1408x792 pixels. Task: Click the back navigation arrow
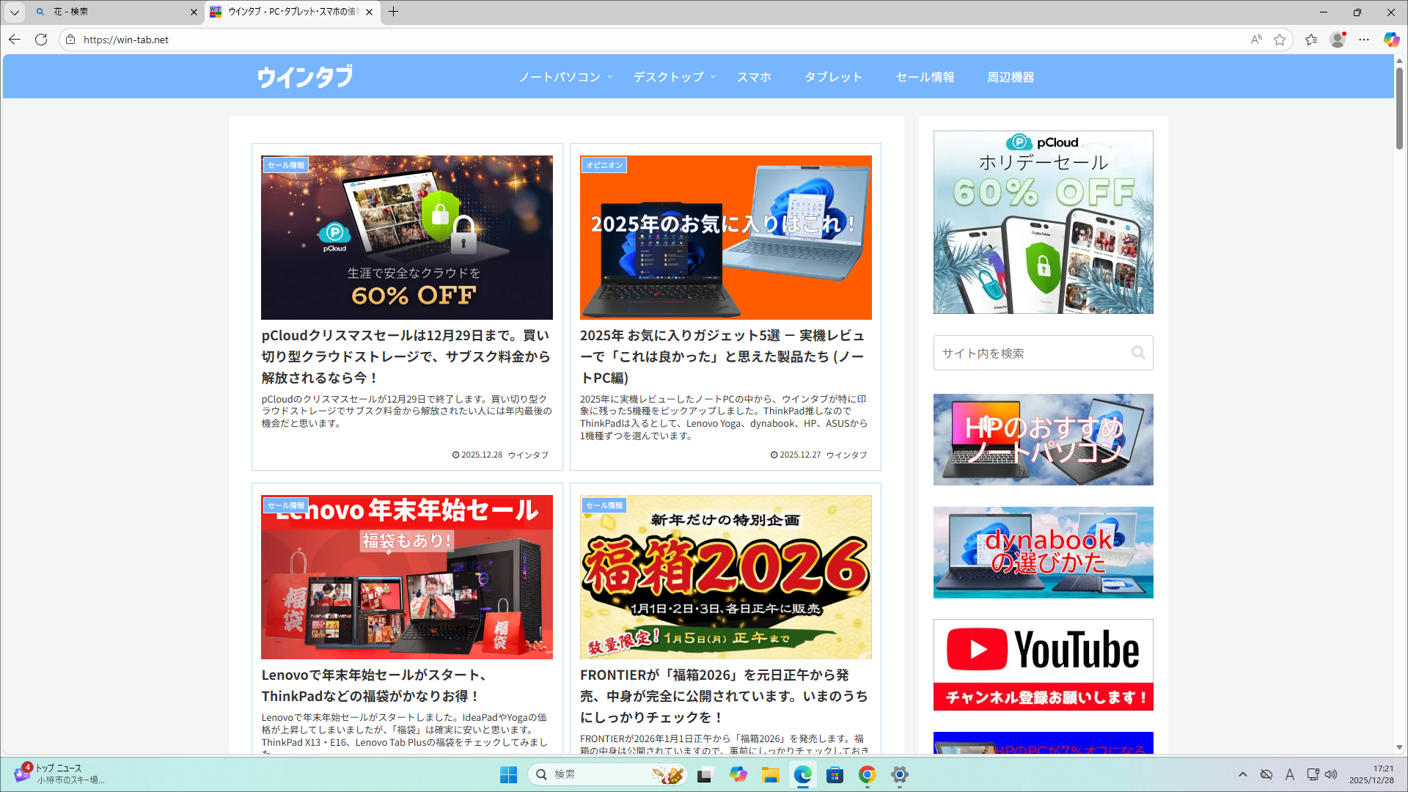tap(14, 40)
